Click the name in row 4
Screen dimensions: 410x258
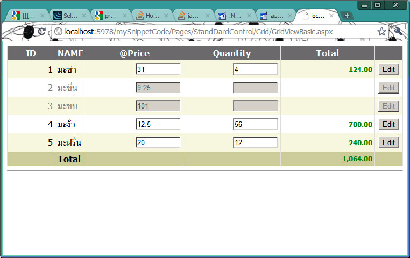[x=66, y=124]
